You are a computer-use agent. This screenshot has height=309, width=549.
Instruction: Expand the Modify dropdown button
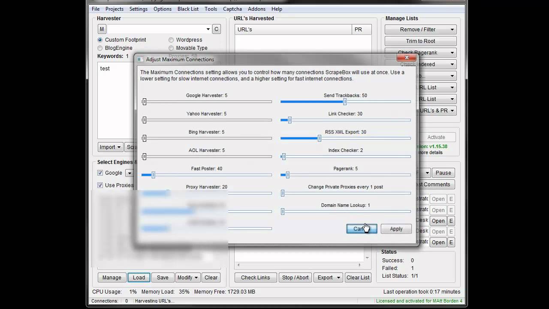tap(187, 278)
